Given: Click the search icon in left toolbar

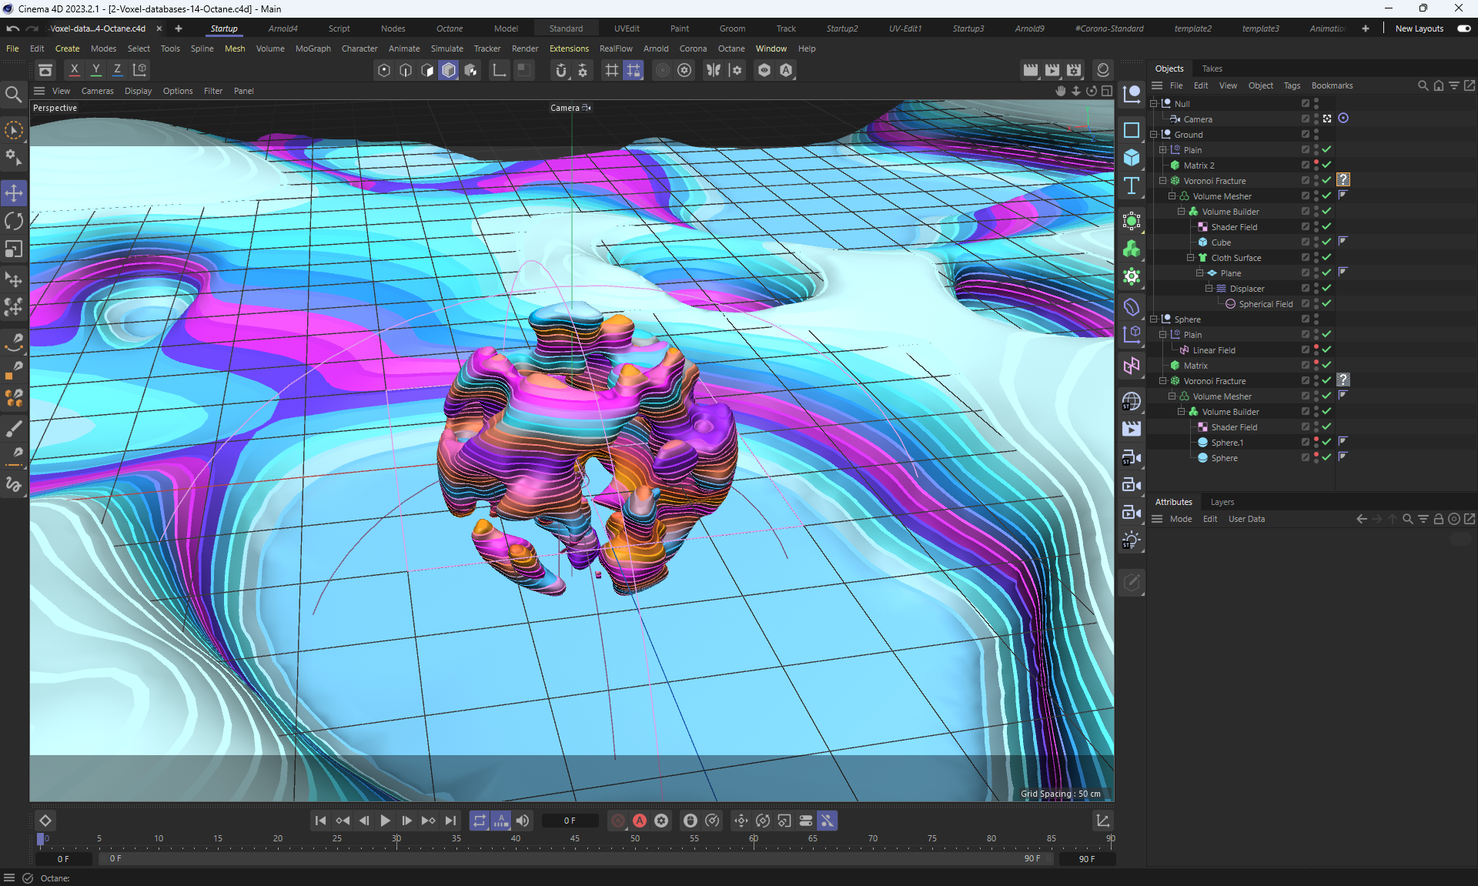Looking at the screenshot, I should (x=13, y=95).
